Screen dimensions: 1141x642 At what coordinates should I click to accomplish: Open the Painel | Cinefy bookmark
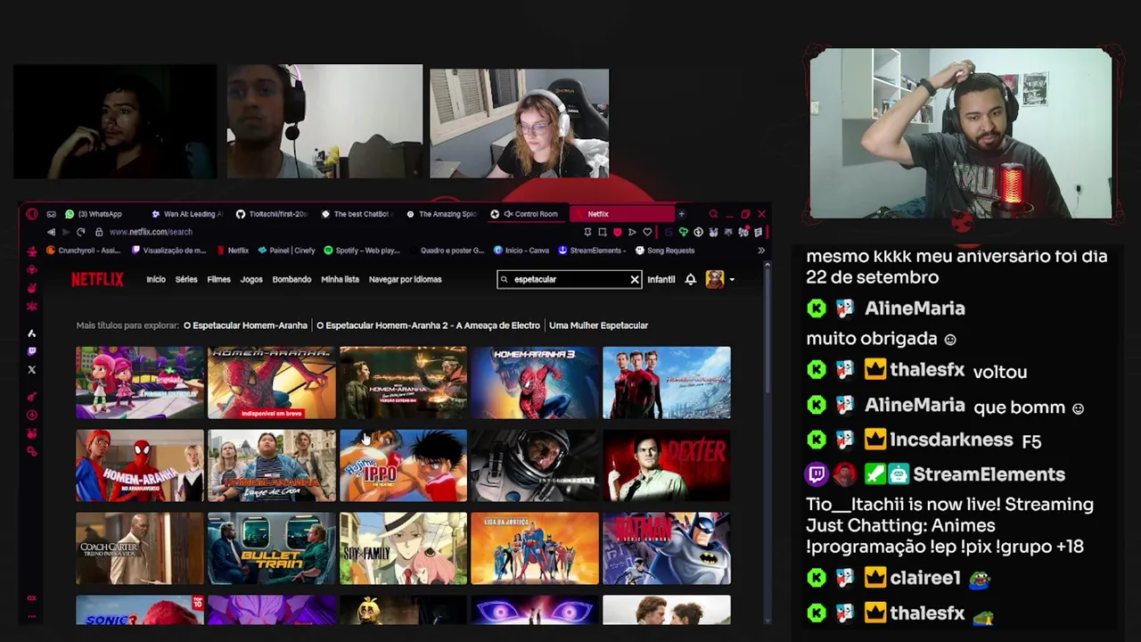[286, 251]
